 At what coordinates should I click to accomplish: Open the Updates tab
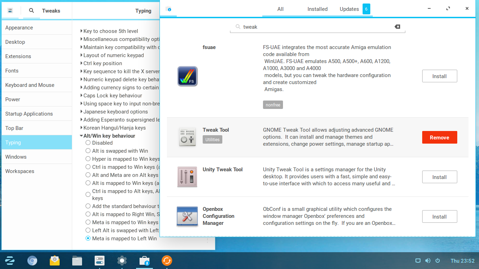pyautogui.click(x=349, y=9)
